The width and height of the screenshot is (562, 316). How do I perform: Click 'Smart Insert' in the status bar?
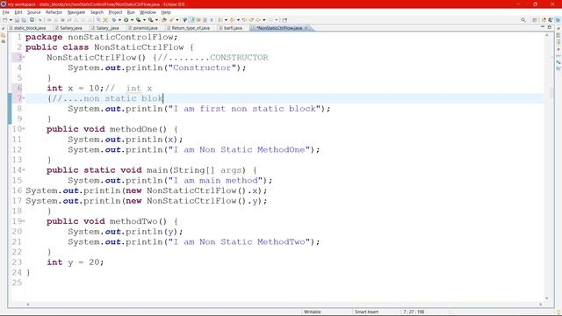point(366,312)
